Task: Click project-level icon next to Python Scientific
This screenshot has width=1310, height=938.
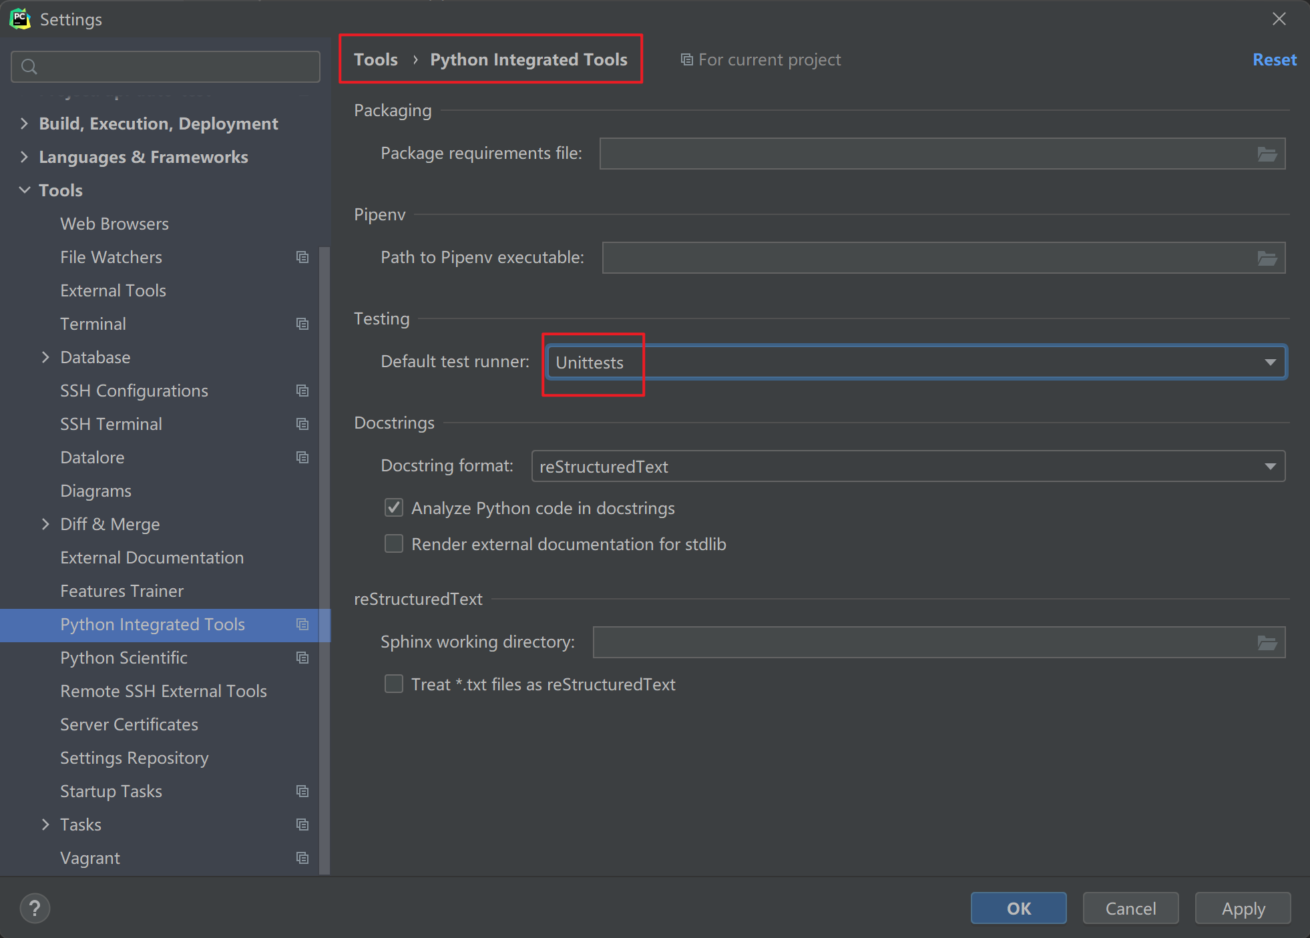Action: [302, 658]
